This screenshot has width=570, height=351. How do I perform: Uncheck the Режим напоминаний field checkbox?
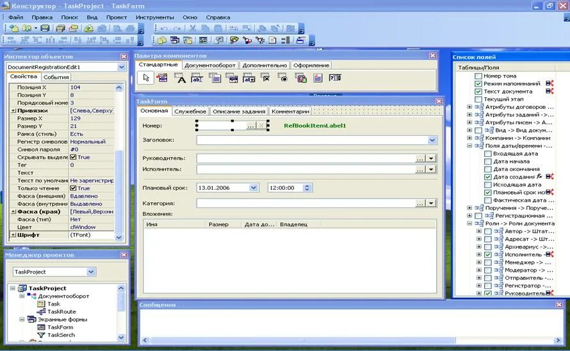(x=478, y=84)
